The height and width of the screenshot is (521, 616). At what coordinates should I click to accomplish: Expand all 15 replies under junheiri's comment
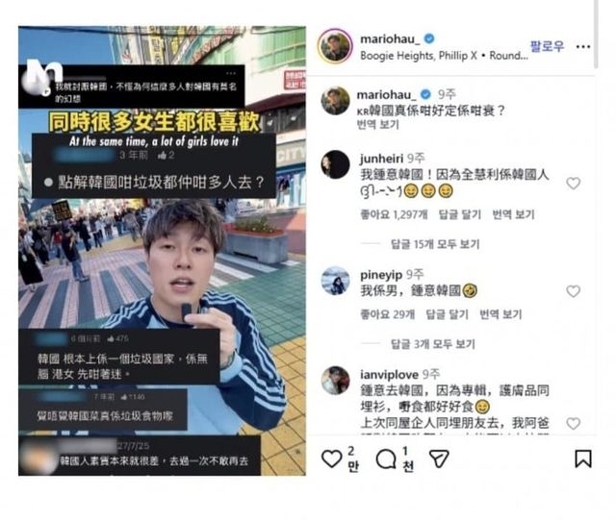coord(435,244)
